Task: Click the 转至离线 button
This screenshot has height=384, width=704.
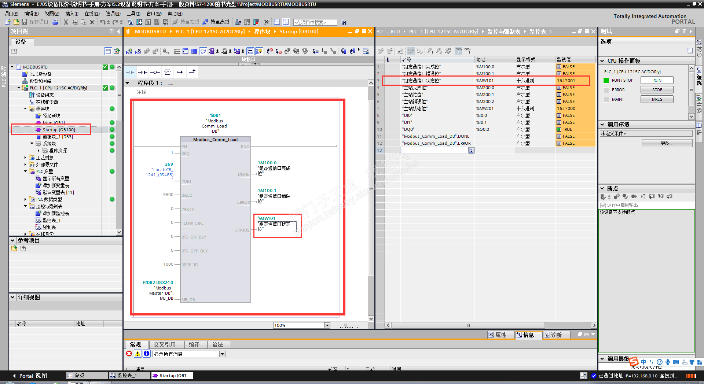Action: coord(216,22)
